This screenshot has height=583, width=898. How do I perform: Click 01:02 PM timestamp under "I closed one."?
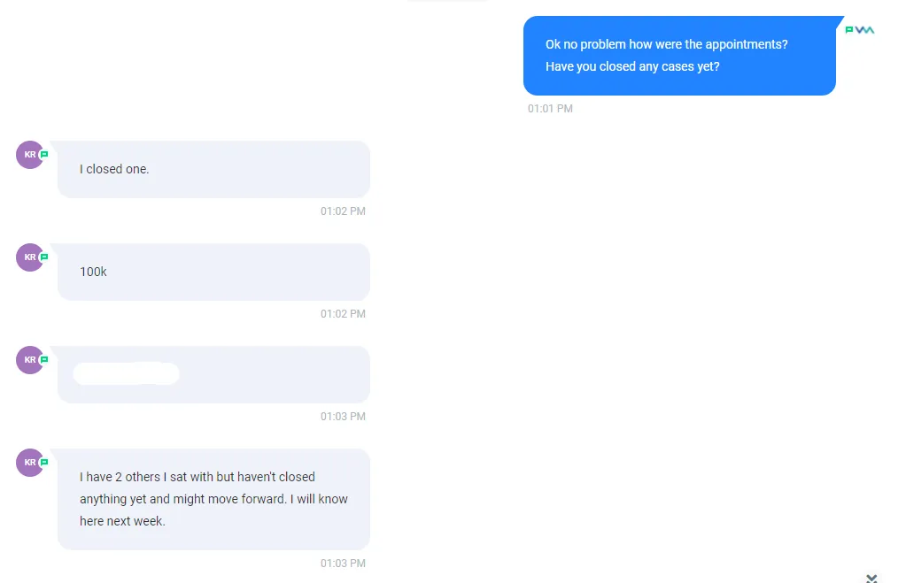tap(343, 211)
